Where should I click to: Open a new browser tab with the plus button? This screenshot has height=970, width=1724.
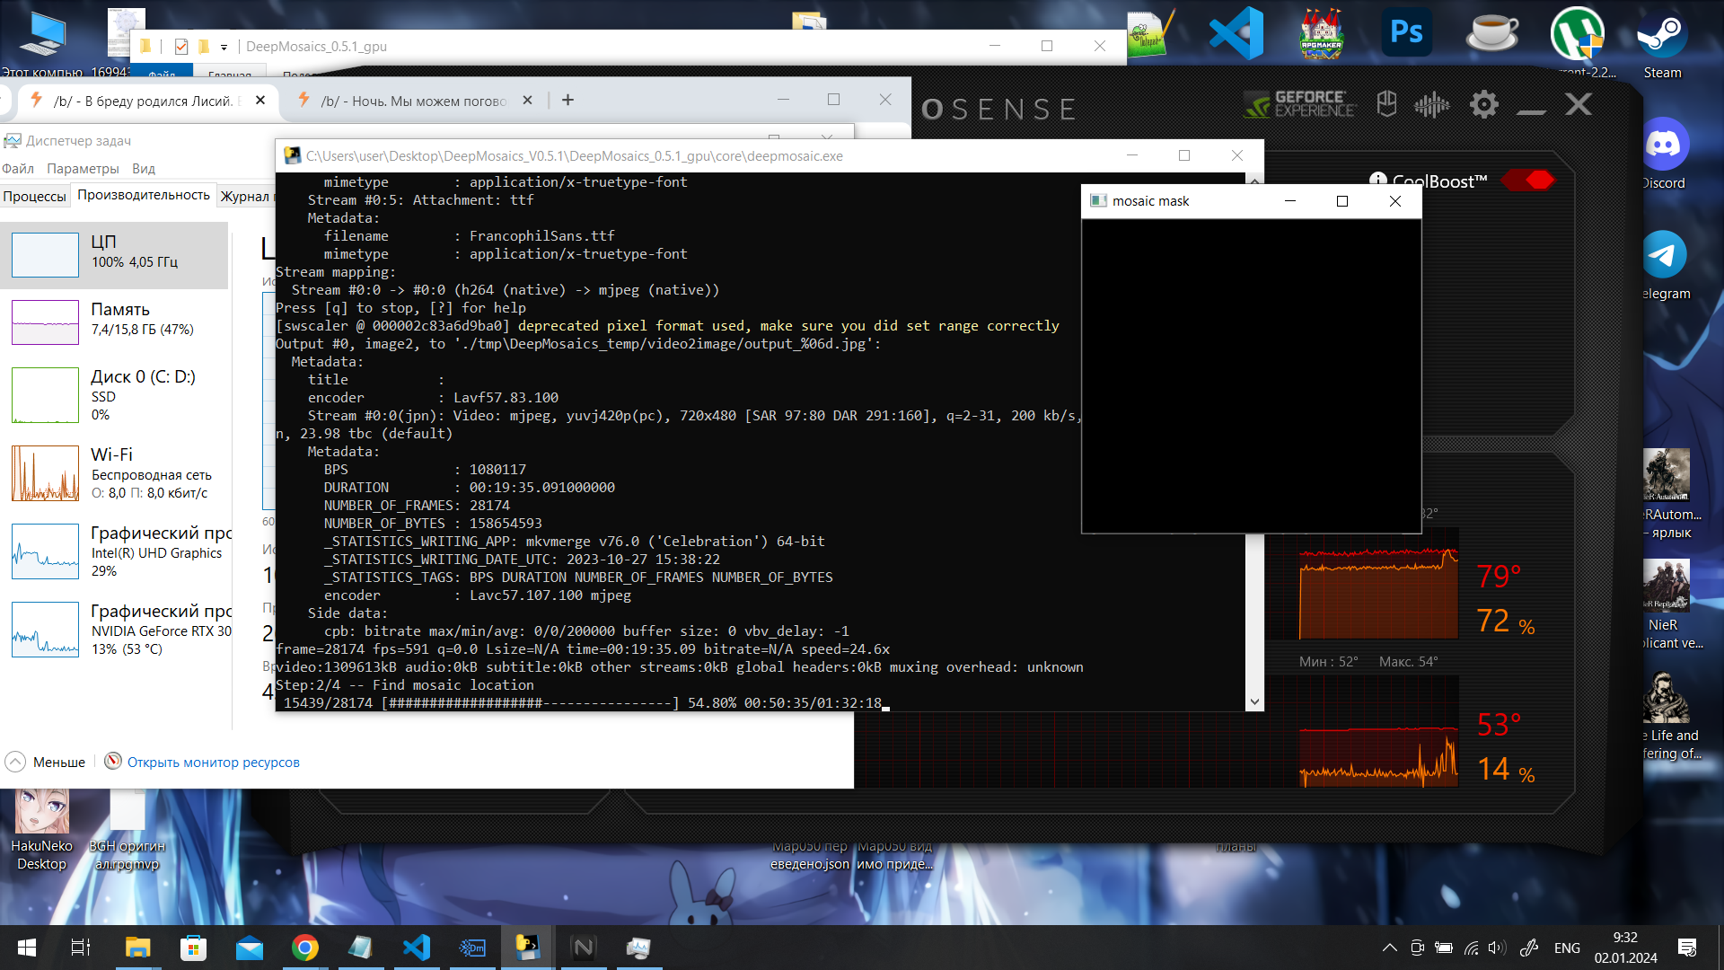click(x=567, y=100)
